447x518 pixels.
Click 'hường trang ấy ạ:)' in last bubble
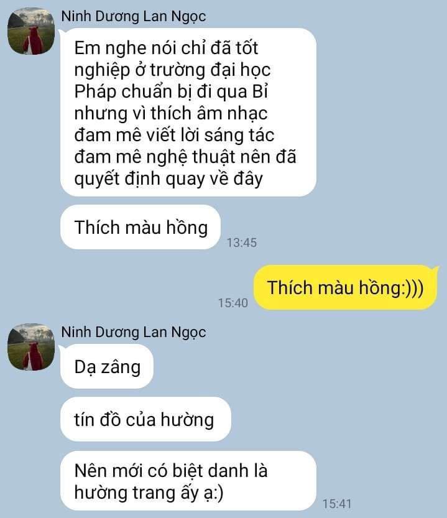point(149,493)
